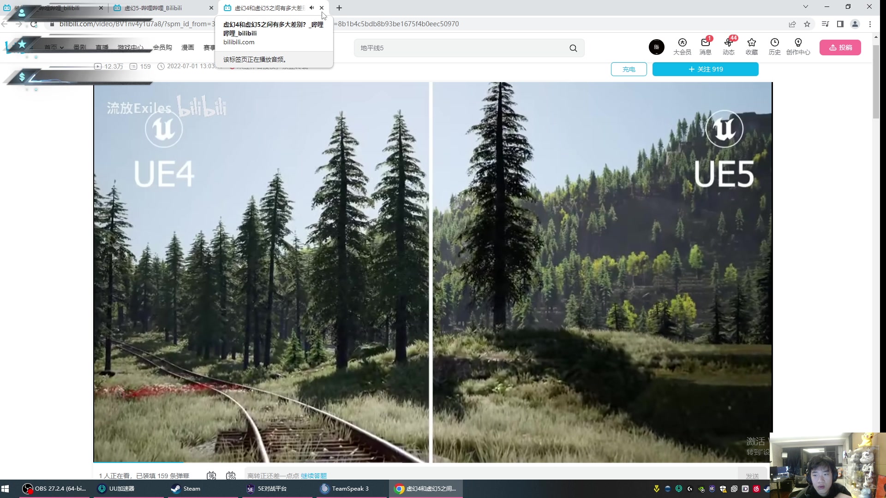The height and width of the screenshot is (498, 886).
Task: Open Steam from the taskbar
Action: pyautogui.click(x=186, y=488)
